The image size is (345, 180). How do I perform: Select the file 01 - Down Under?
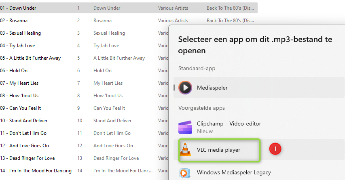18,8
